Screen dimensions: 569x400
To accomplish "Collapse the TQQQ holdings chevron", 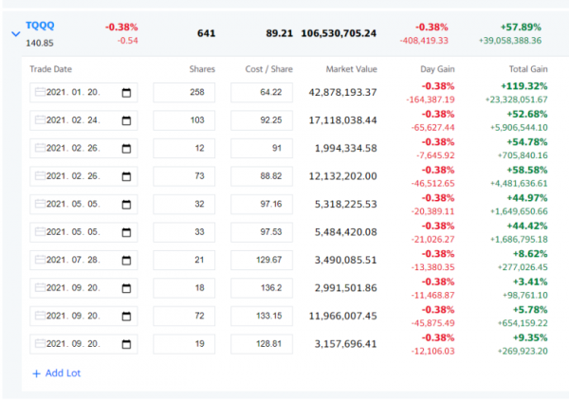I will tap(15, 34).
